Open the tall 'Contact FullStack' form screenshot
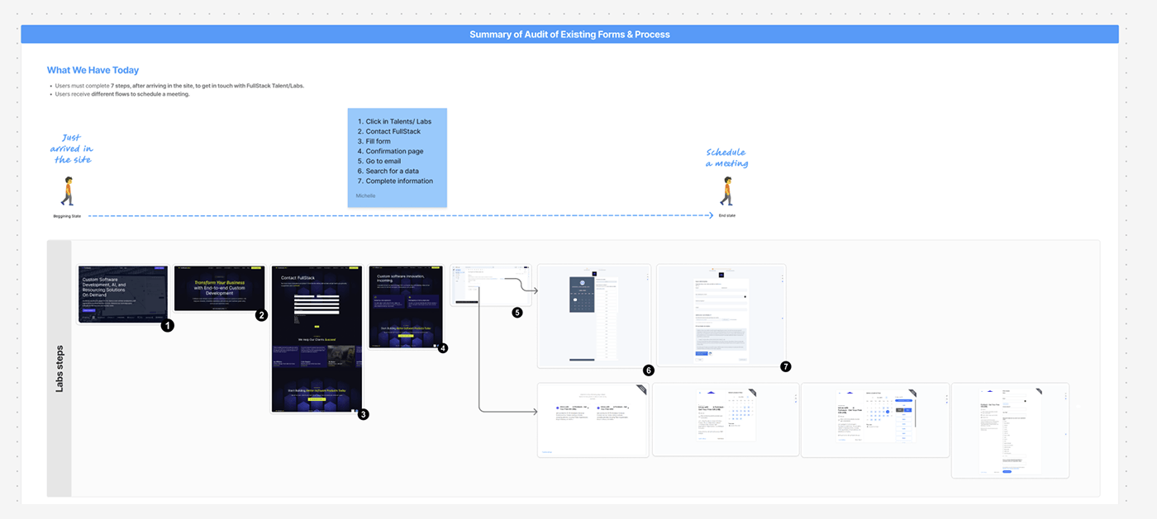The image size is (1157, 519). point(317,338)
